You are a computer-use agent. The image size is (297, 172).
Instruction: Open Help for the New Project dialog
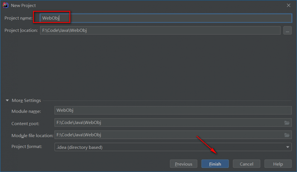point(278,164)
